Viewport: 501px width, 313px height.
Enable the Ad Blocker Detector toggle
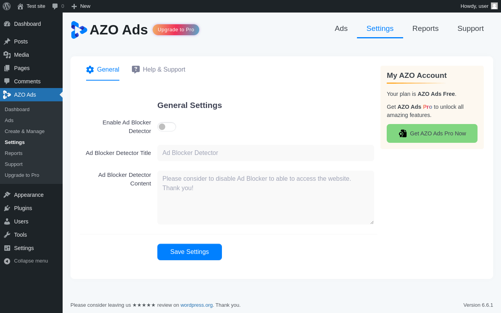[167, 127]
